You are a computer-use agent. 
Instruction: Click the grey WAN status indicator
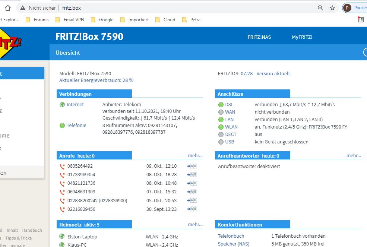[221, 112]
